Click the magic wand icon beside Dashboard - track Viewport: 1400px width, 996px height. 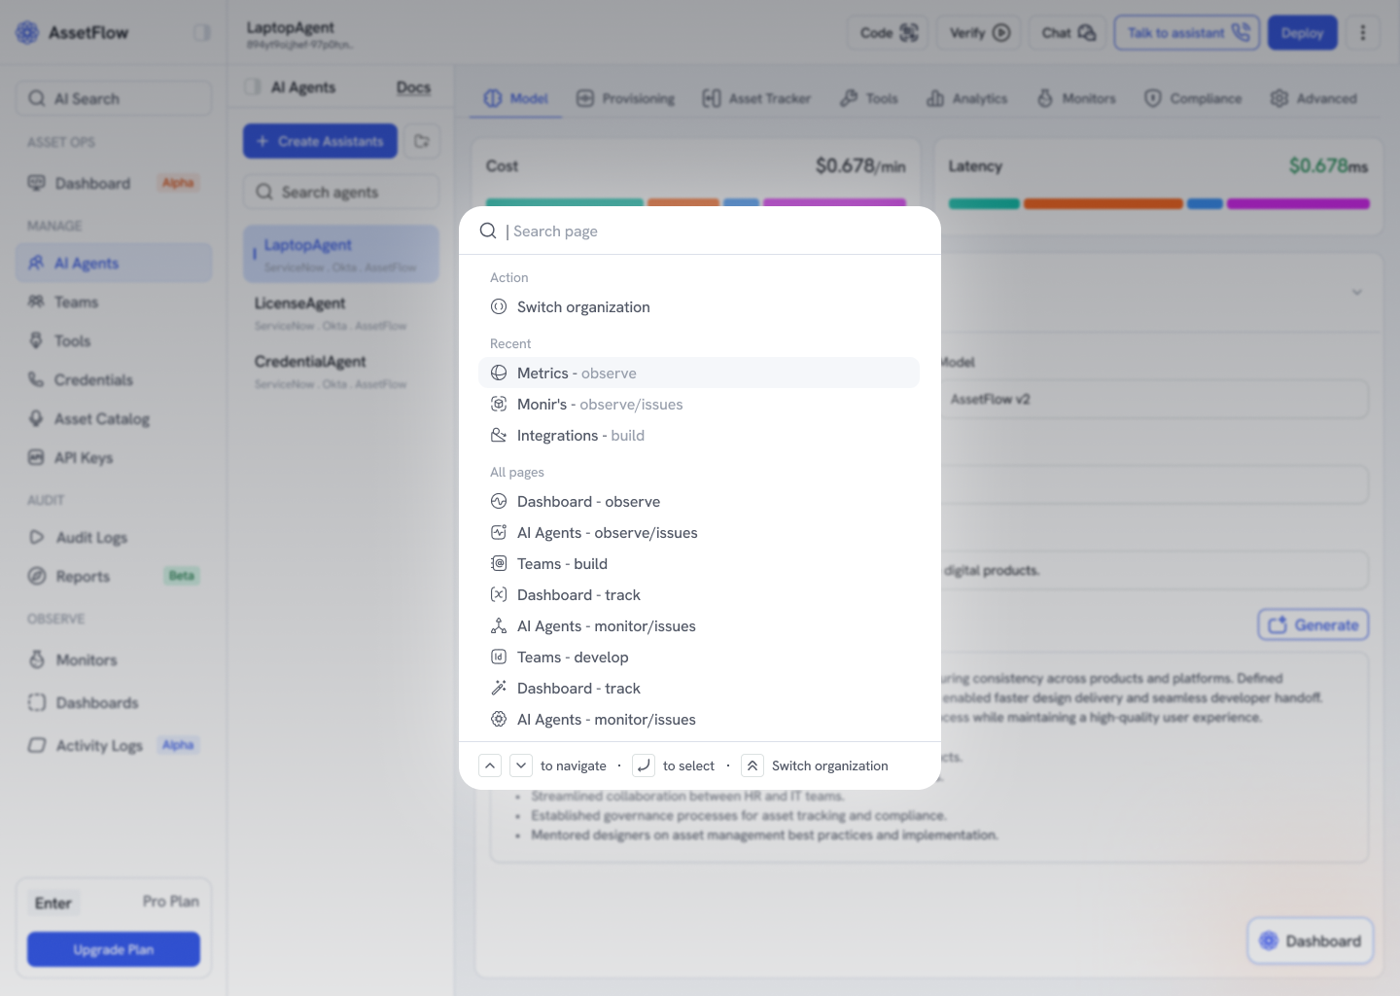coord(499,688)
